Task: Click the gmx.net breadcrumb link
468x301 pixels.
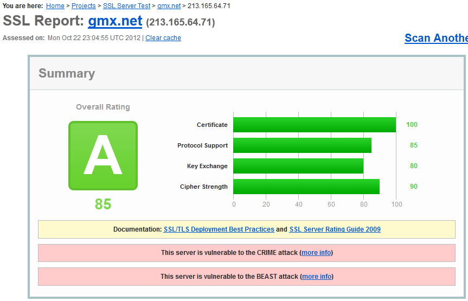Action: 169,6
